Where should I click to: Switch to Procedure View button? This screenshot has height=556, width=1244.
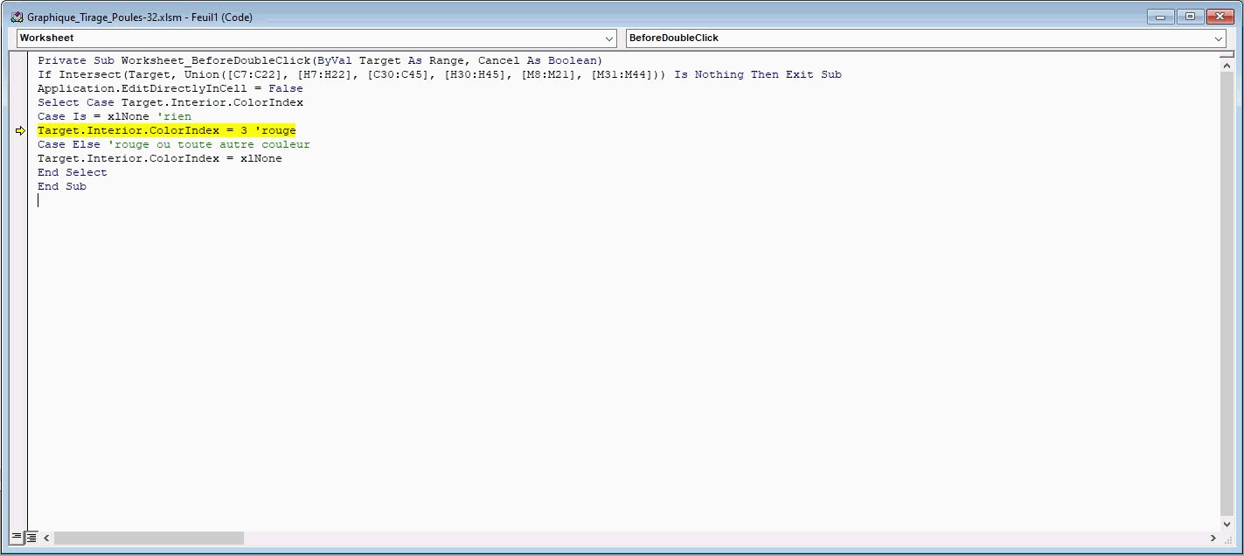[17, 538]
